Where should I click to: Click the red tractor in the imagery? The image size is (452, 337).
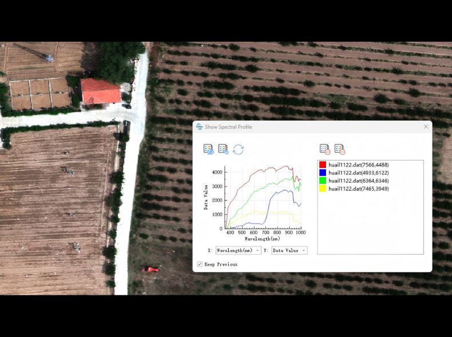point(152,269)
